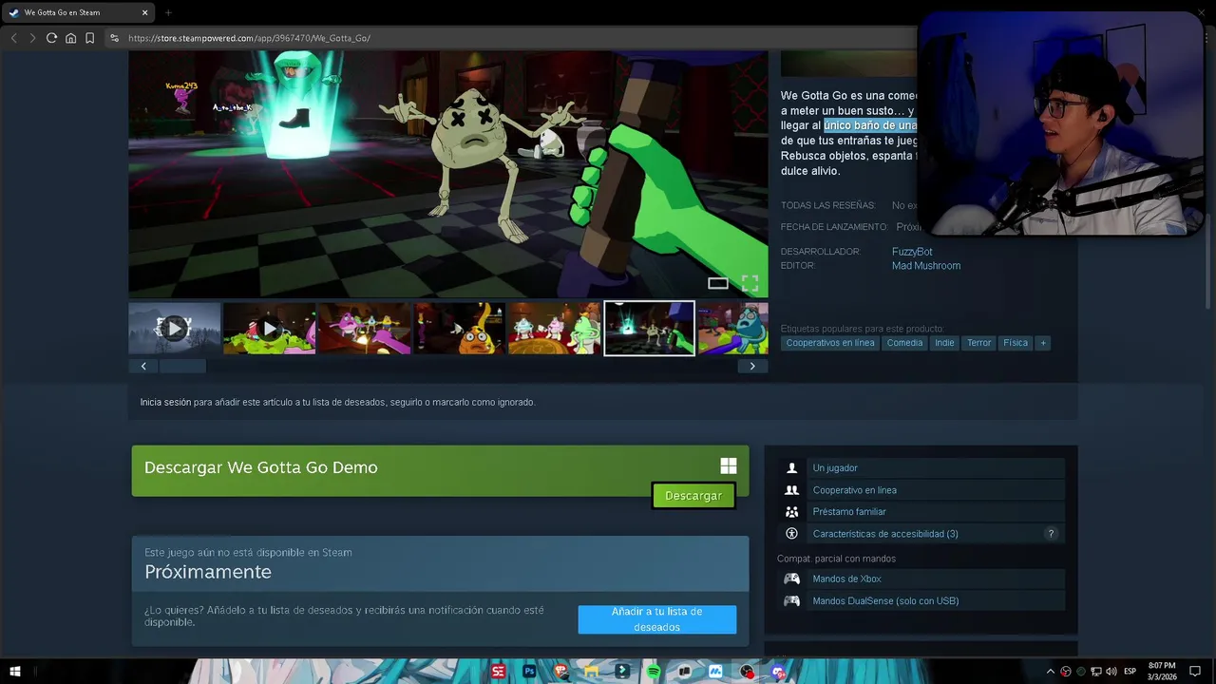Select the yellow duck character thumbnail
Screen dimensions: 1216x684
click(x=460, y=329)
